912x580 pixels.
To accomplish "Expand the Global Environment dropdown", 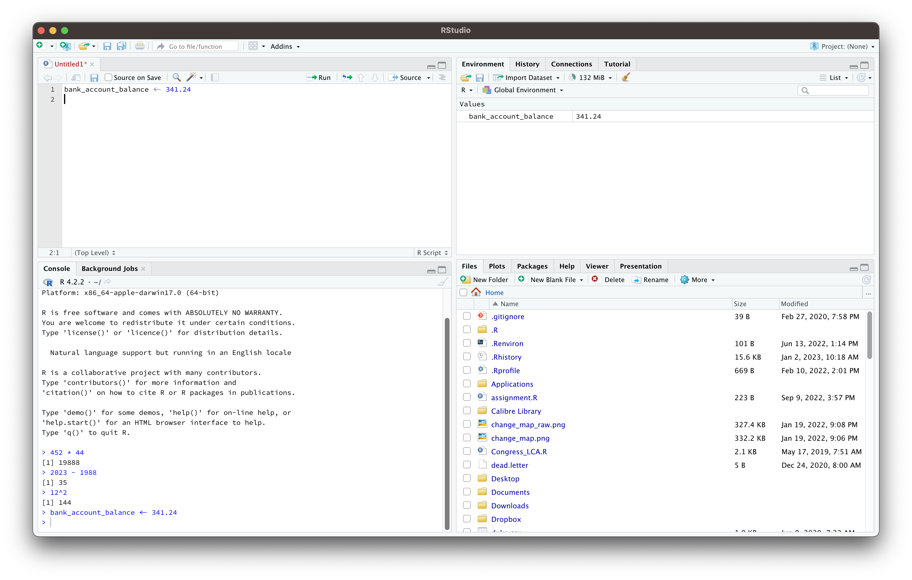I will (x=524, y=90).
